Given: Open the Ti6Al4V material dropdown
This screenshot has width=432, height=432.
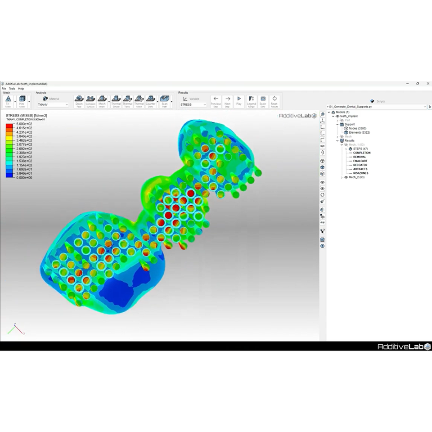Looking at the screenshot, I should 53,105.
